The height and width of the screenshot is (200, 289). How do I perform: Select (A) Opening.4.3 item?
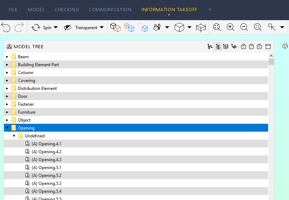[x=136, y=160]
